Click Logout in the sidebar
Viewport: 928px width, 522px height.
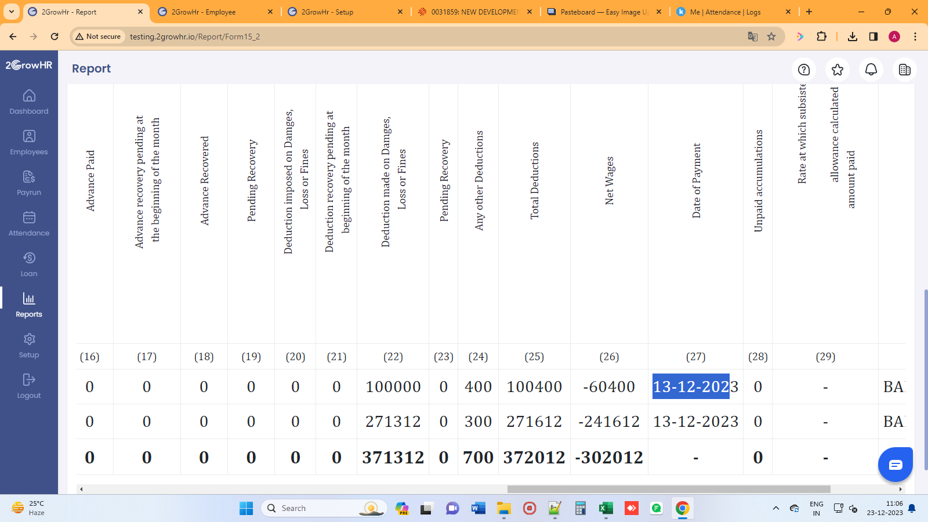click(29, 386)
